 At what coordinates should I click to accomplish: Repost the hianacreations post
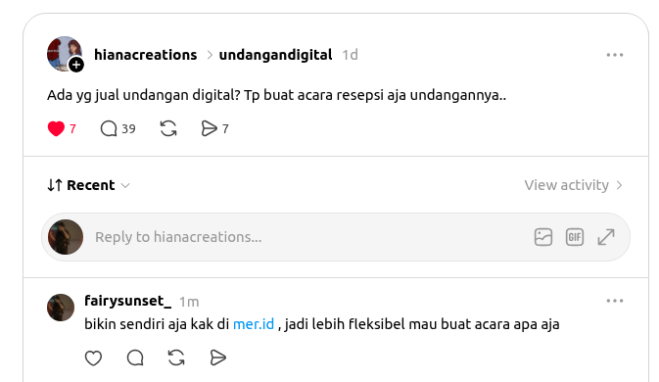168,128
